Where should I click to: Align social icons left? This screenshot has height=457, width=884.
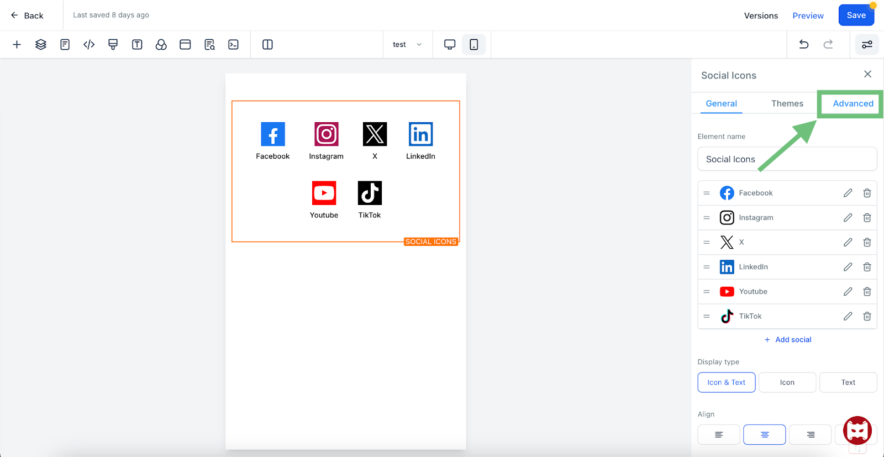[718, 435]
